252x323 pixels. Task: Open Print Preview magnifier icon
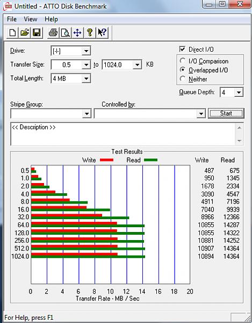66,32
